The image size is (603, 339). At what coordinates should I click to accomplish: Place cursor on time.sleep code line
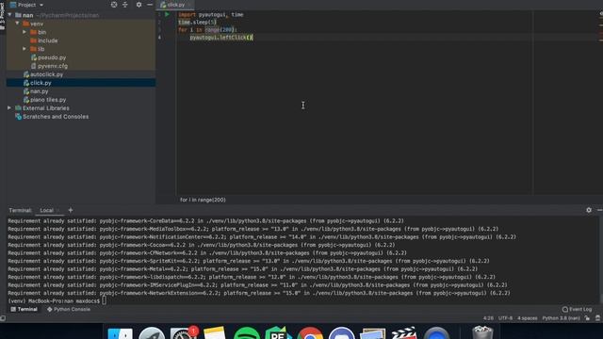(x=197, y=23)
